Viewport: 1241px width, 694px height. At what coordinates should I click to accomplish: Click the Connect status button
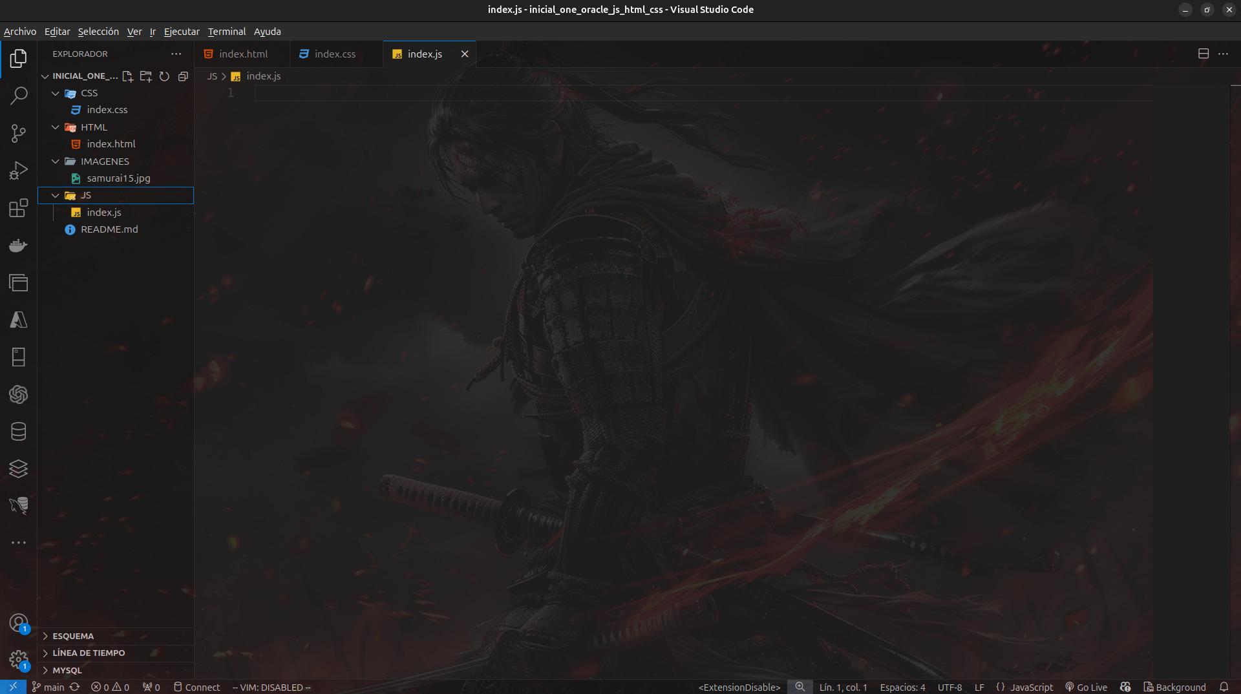pyautogui.click(x=196, y=687)
